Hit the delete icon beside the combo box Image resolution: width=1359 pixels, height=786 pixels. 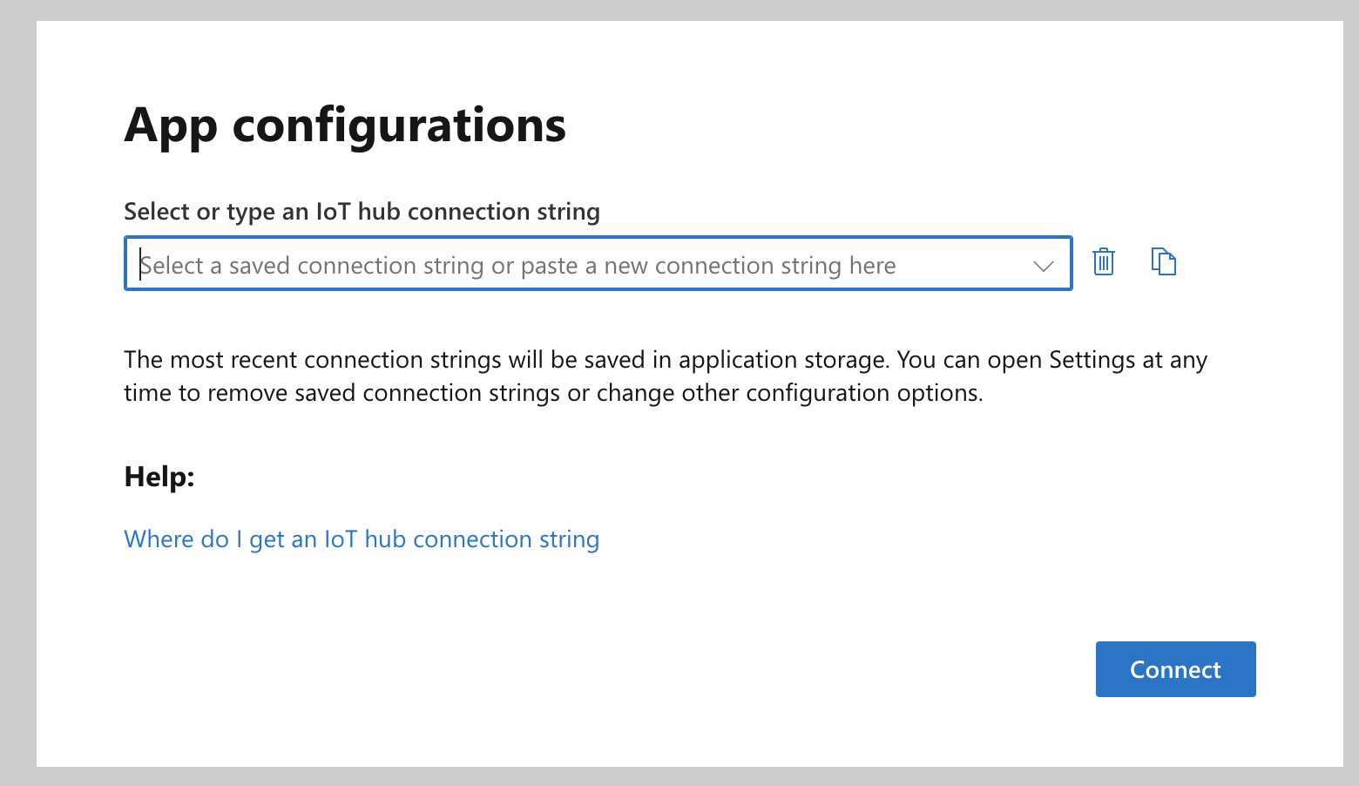pos(1104,261)
